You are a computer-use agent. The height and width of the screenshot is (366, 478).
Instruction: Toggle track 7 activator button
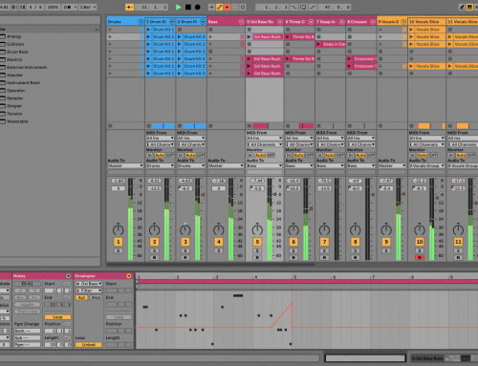click(x=324, y=242)
